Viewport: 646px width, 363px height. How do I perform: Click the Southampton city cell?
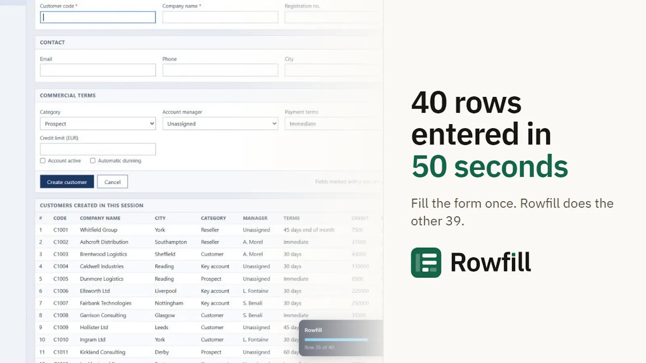[x=171, y=242]
